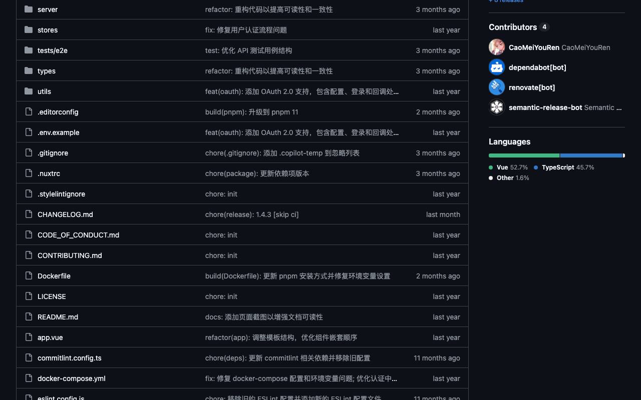Open the app.vue row's refactor(app) commit message
The image size is (641, 400).
click(x=281, y=337)
